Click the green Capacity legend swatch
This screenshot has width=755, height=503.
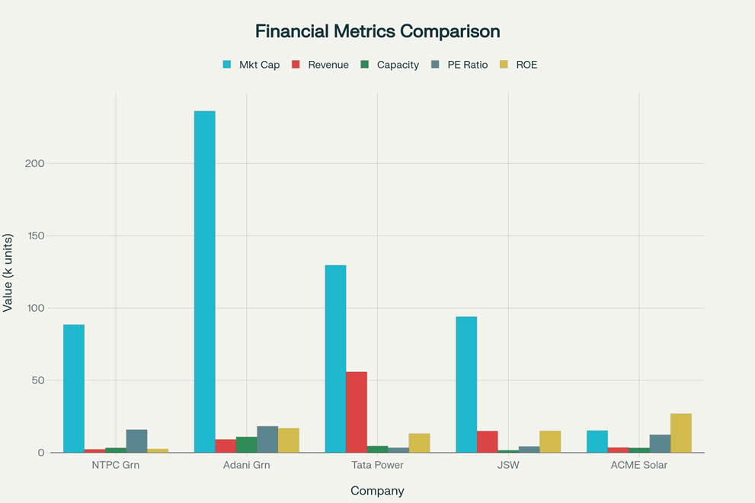[364, 65]
